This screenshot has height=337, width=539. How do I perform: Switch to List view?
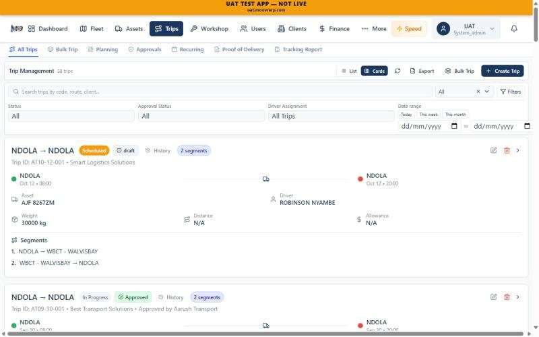pos(349,71)
